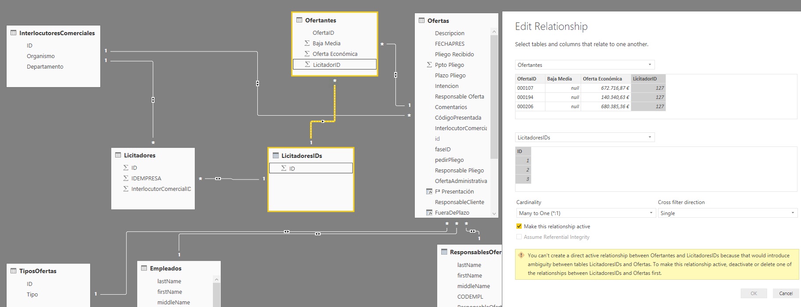Click calculated column icon beside FueraDePlazo
The width and height of the screenshot is (801, 307).
pos(429,212)
